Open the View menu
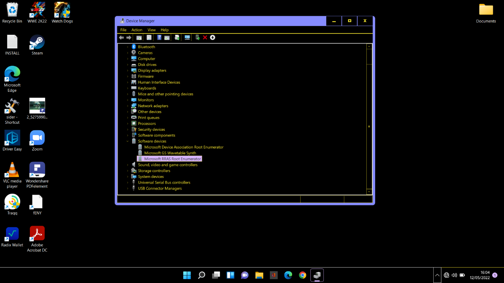 point(152,30)
